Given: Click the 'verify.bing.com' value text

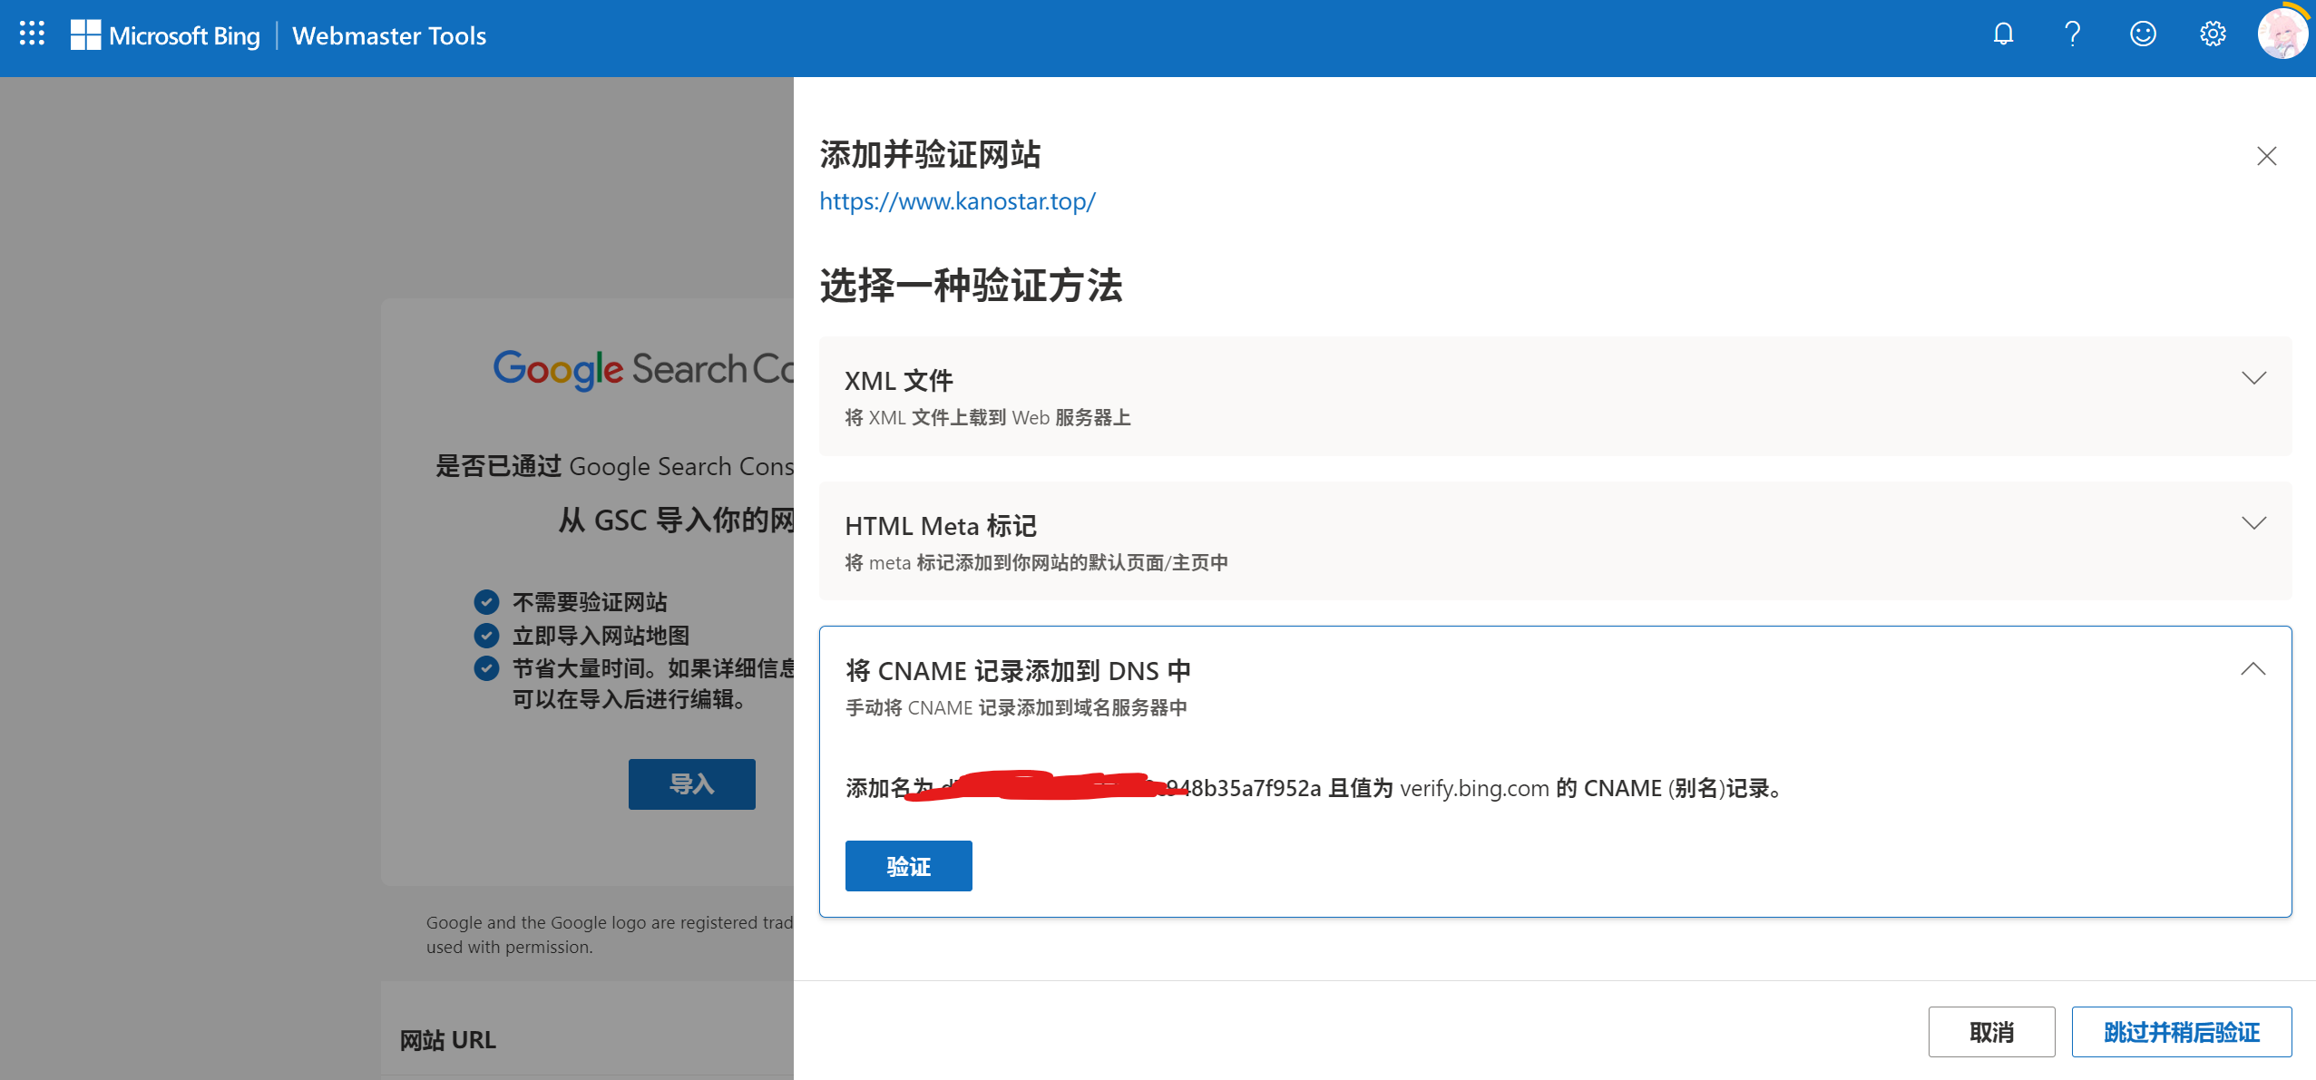Looking at the screenshot, I should point(1474,789).
